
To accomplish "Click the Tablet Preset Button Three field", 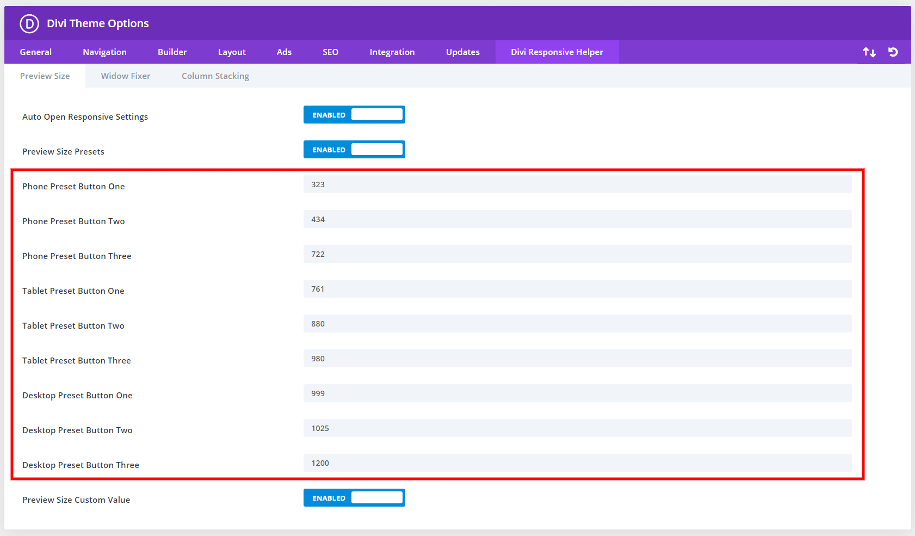I will pyautogui.click(x=578, y=359).
